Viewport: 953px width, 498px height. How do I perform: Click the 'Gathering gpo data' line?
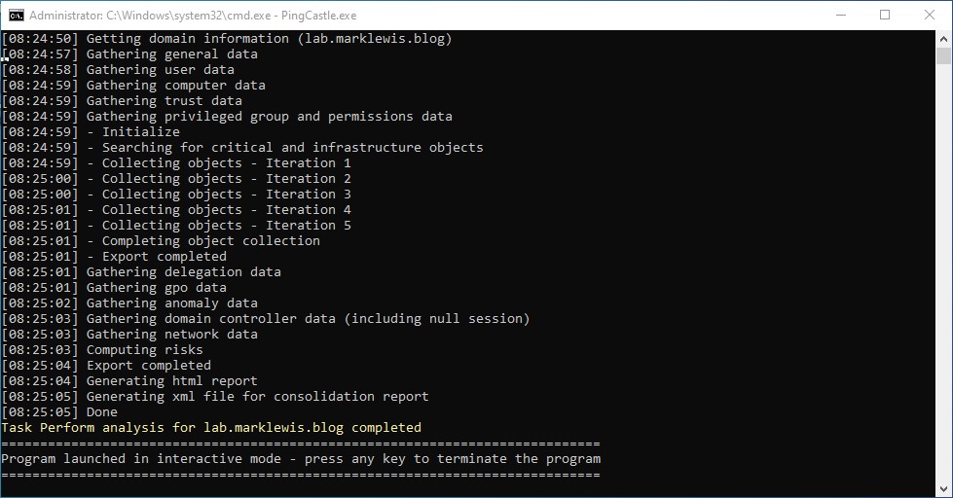(x=156, y=288)
